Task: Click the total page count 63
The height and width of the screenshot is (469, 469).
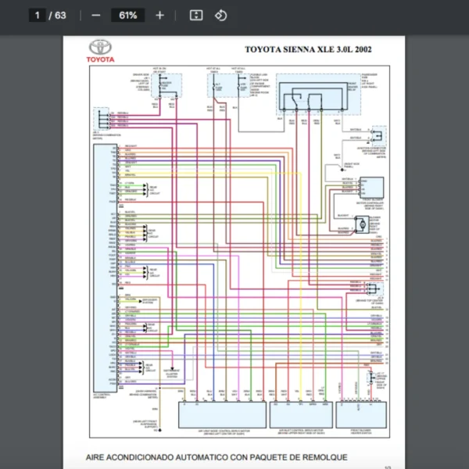Action: pos(61,16)
